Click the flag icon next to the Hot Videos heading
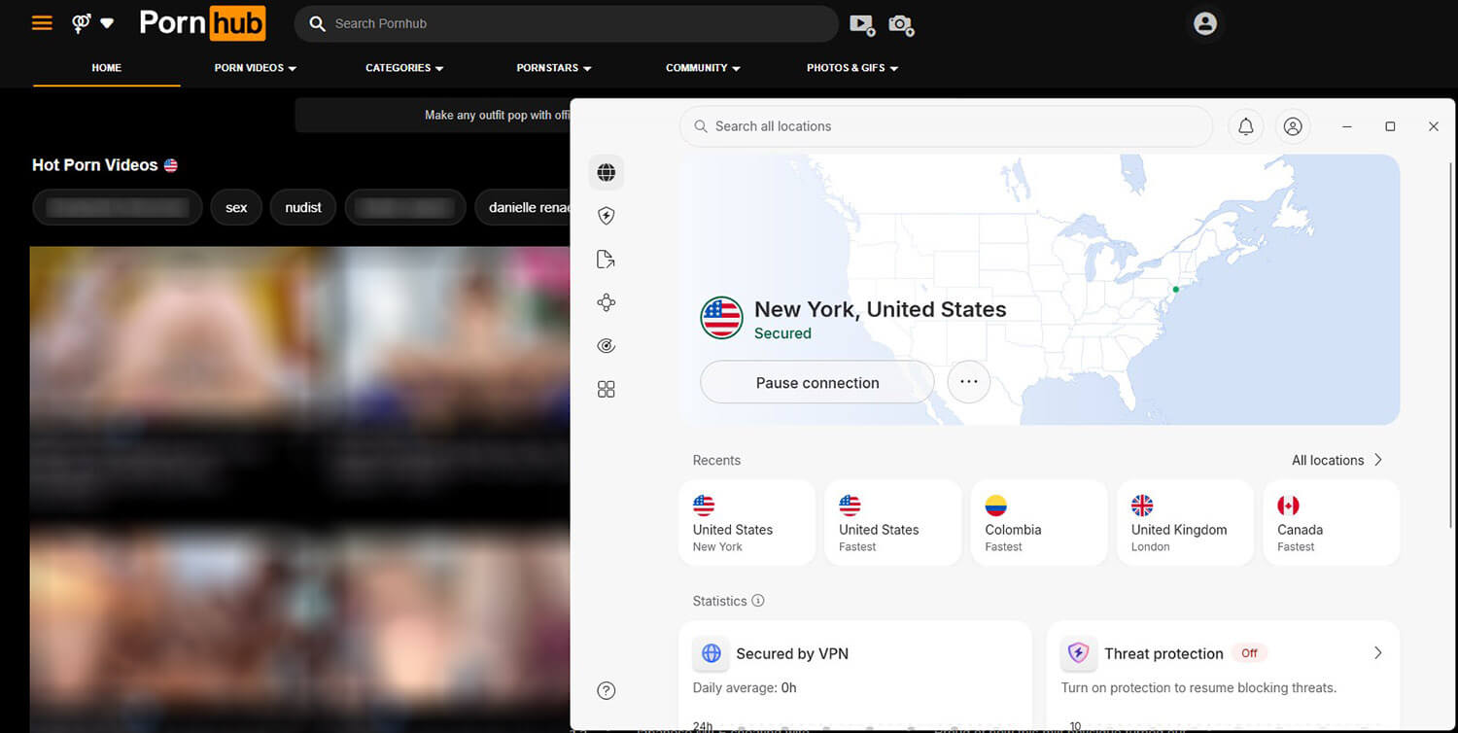This screenshot has width=1458, height=733. (171, 165)
